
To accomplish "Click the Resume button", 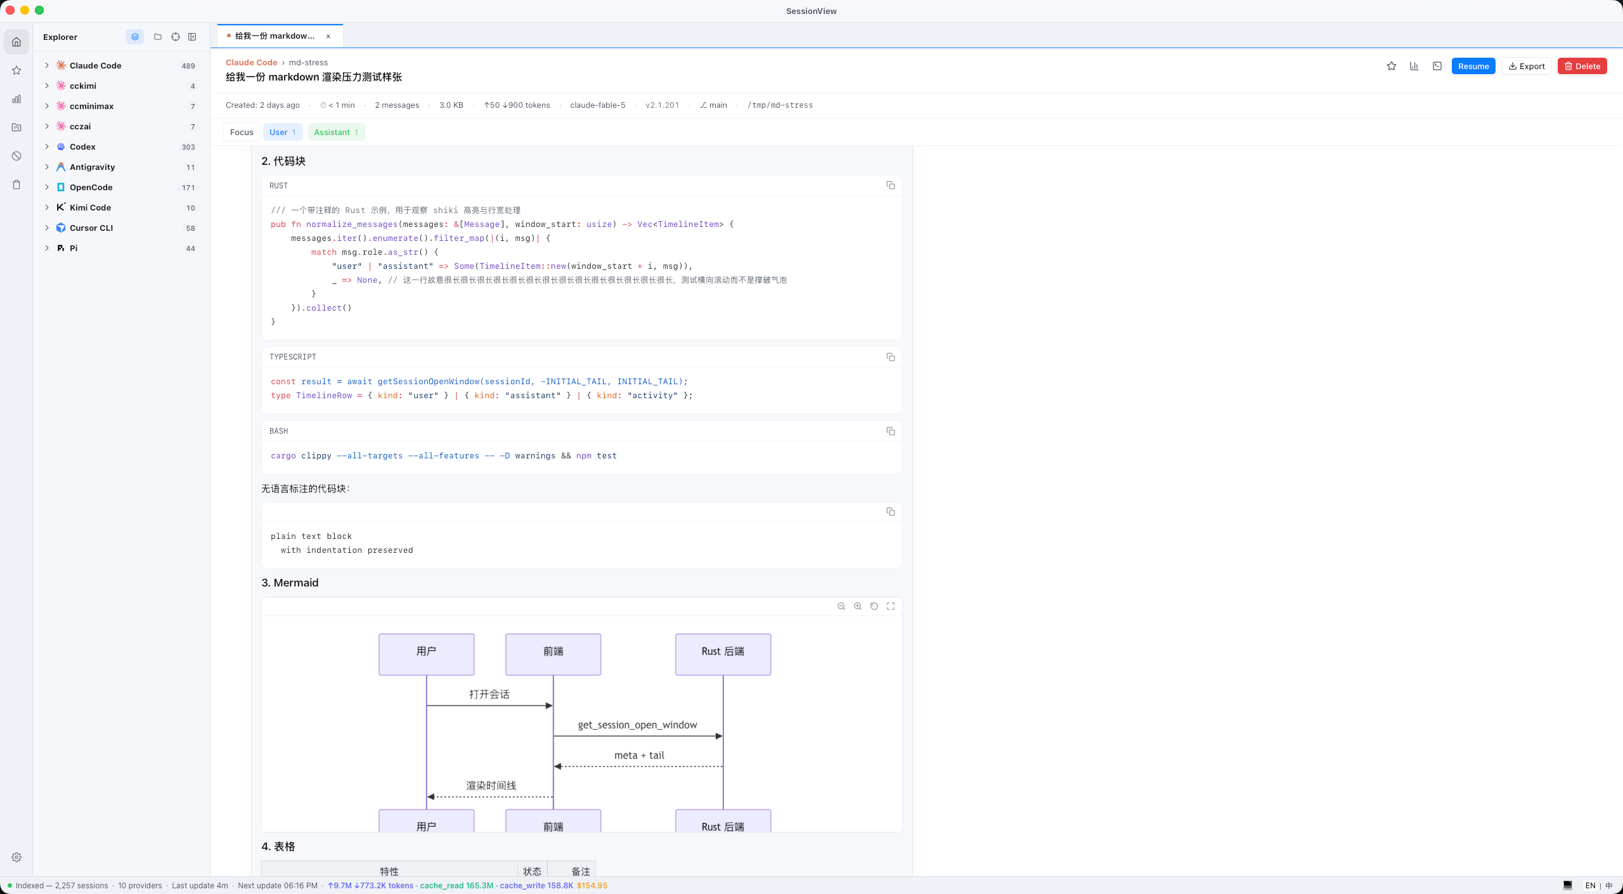I will coord(1473,66).
